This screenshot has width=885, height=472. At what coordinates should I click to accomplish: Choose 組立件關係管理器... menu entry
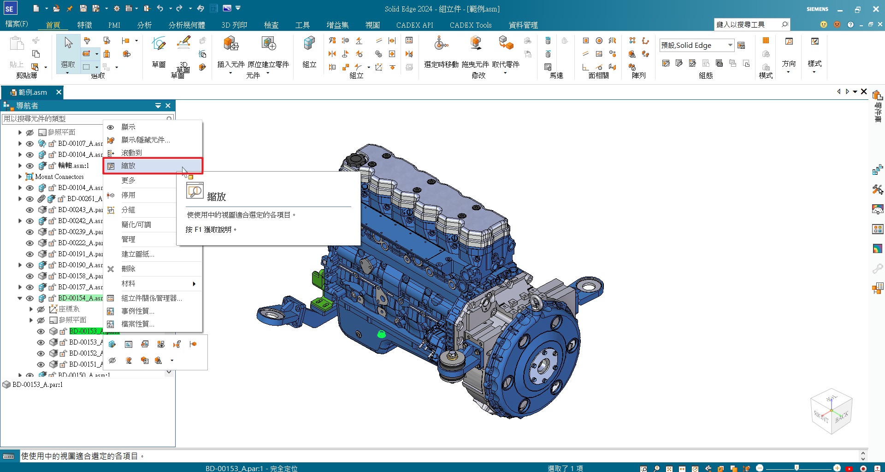(x=153, y=298)
